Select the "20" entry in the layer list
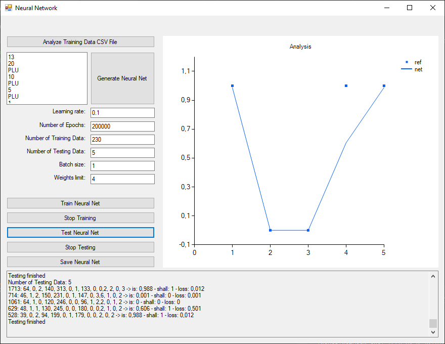The image size is (445, 344). click(x=11, y=64)
